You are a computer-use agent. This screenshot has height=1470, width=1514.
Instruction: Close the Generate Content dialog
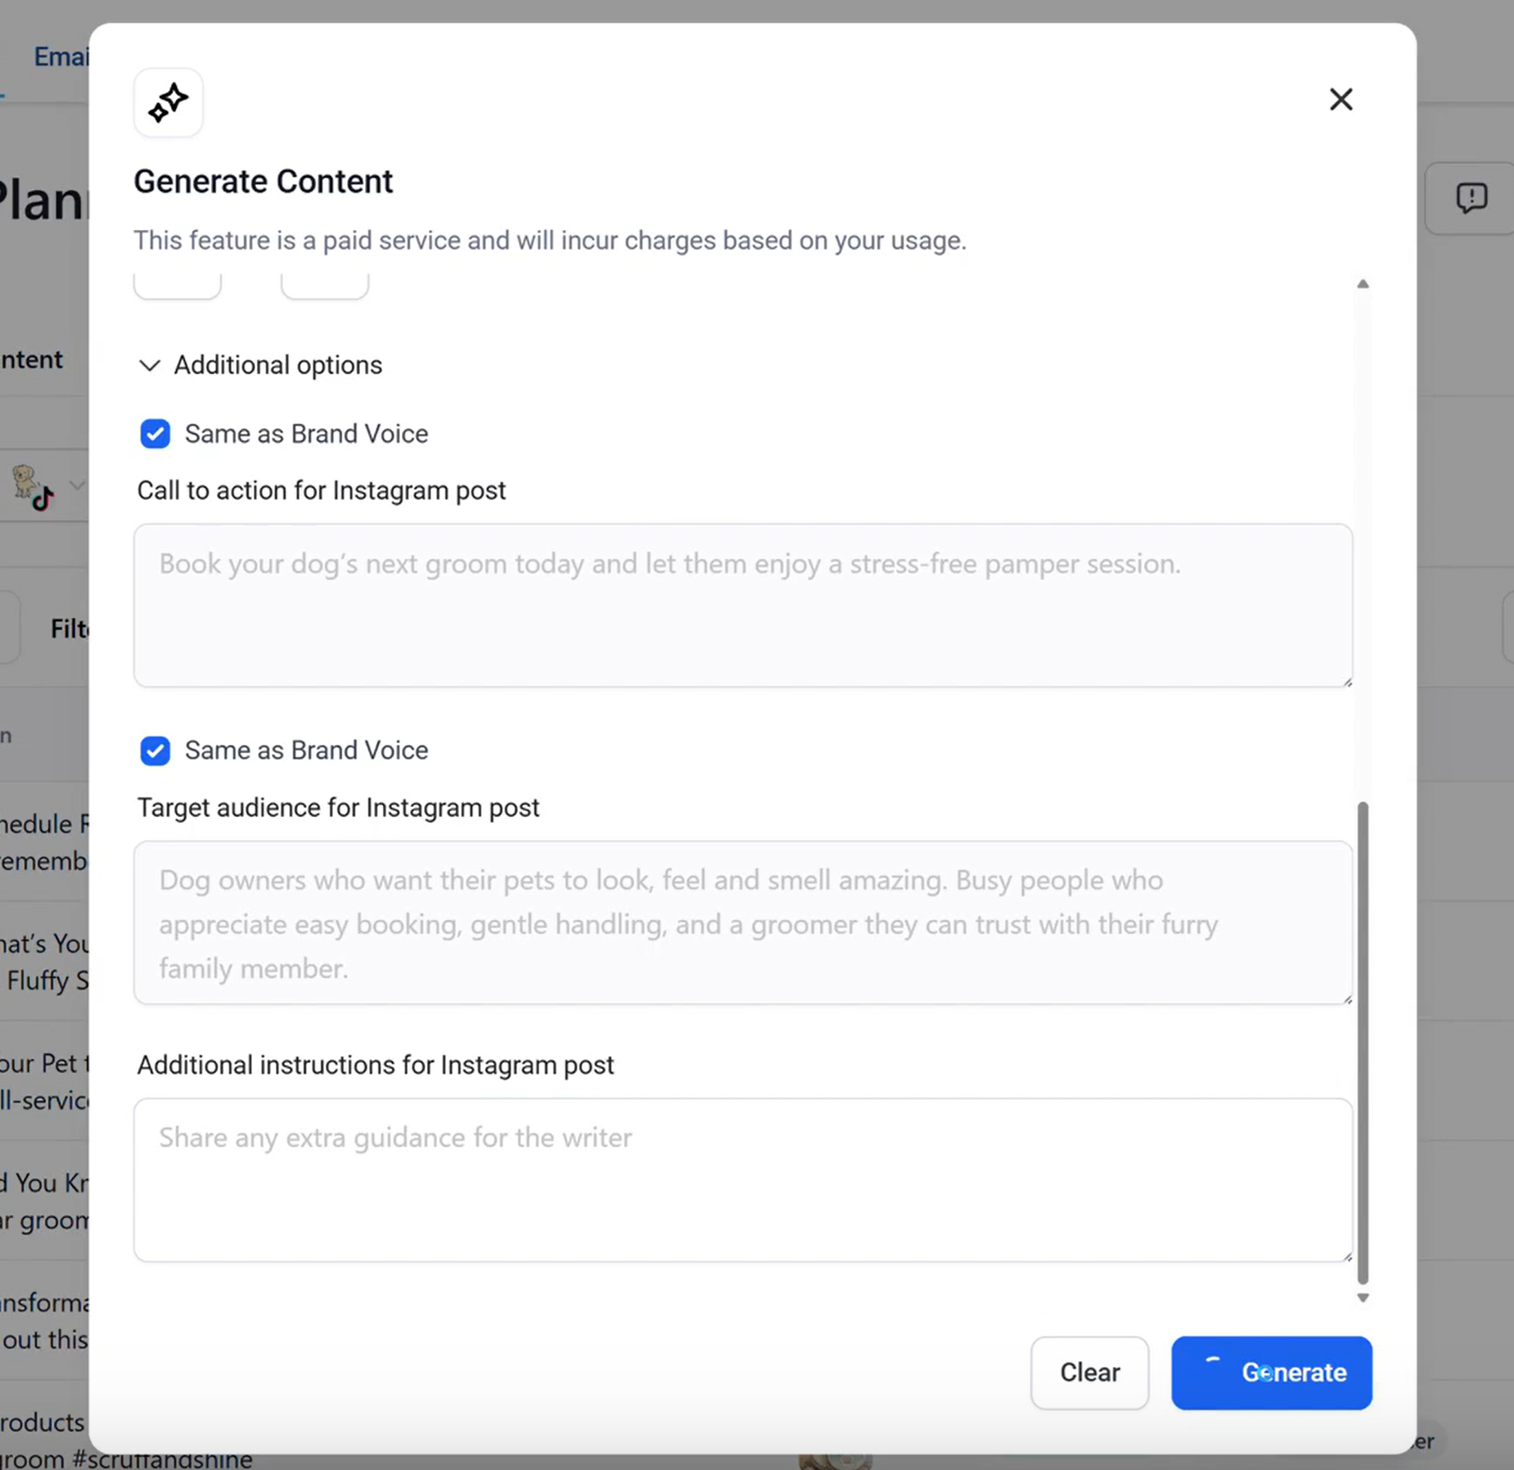coord(1341,99)
